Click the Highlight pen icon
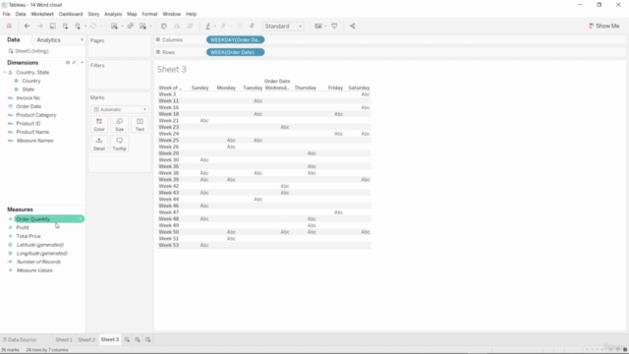Image resolution: width=629 pixels, height=354 pixels. (207, 27)
